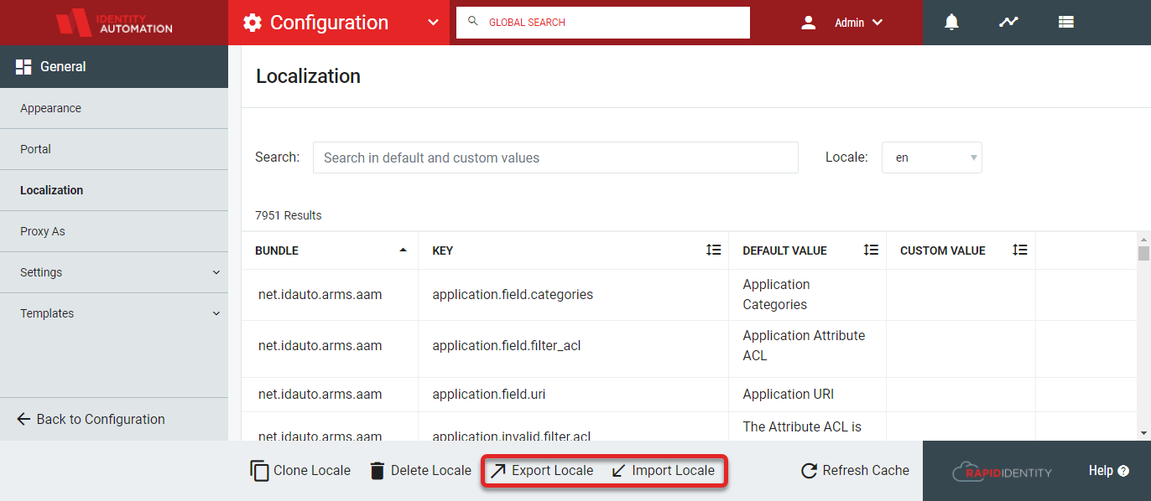Click the Refresh Cache button
This screenshot has width=1151, height=501.
point(855,471)
